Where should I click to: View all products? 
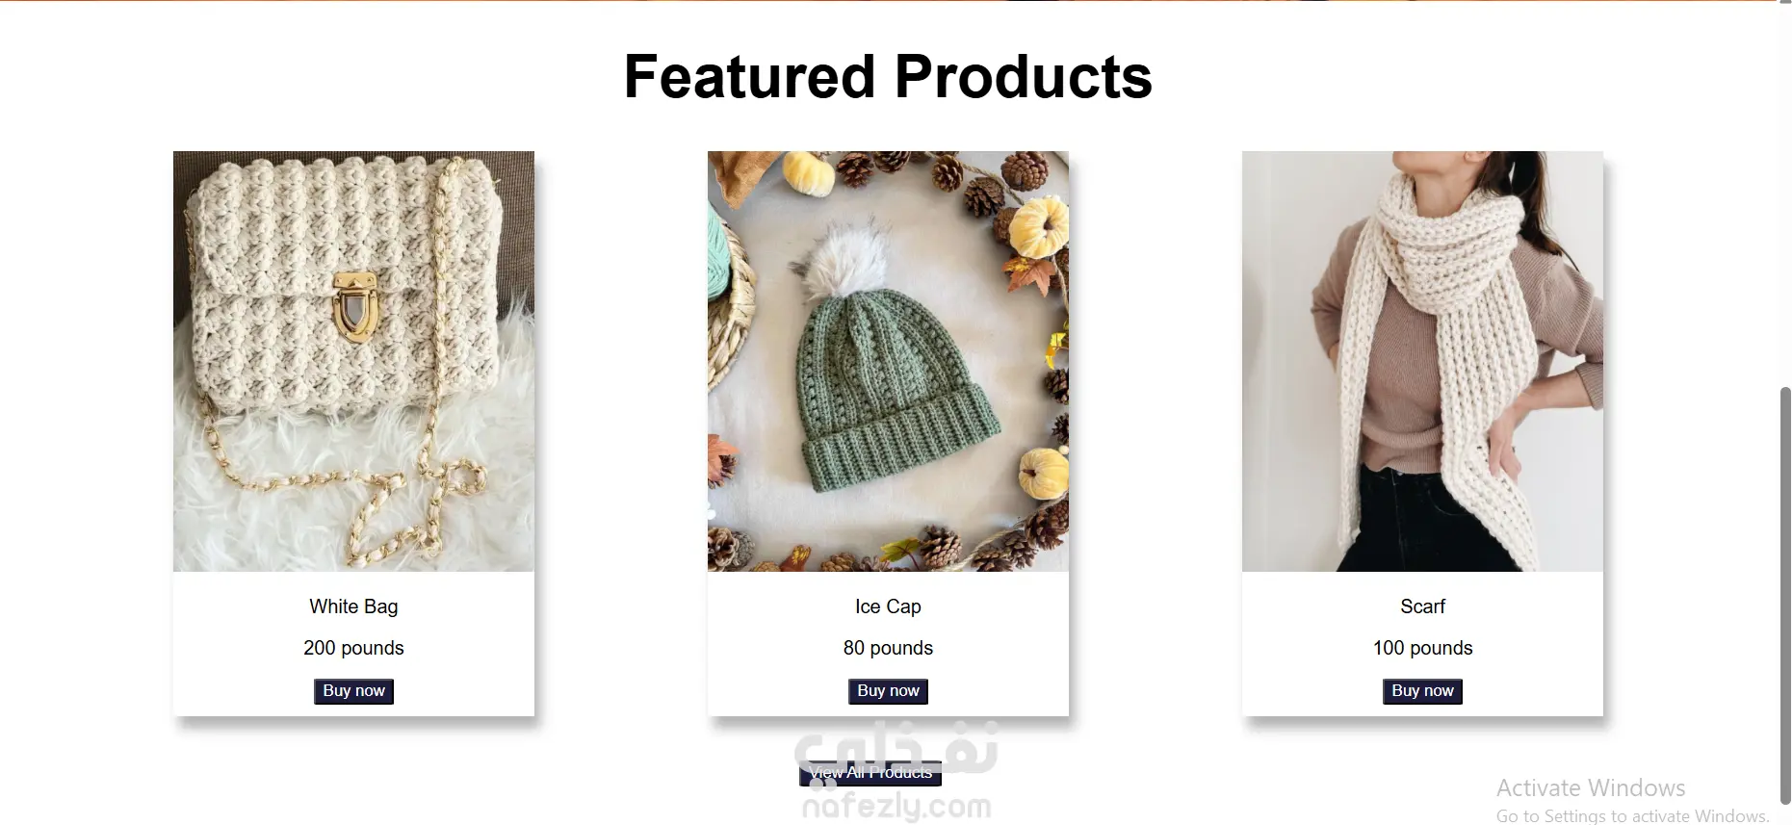[870, 773]
